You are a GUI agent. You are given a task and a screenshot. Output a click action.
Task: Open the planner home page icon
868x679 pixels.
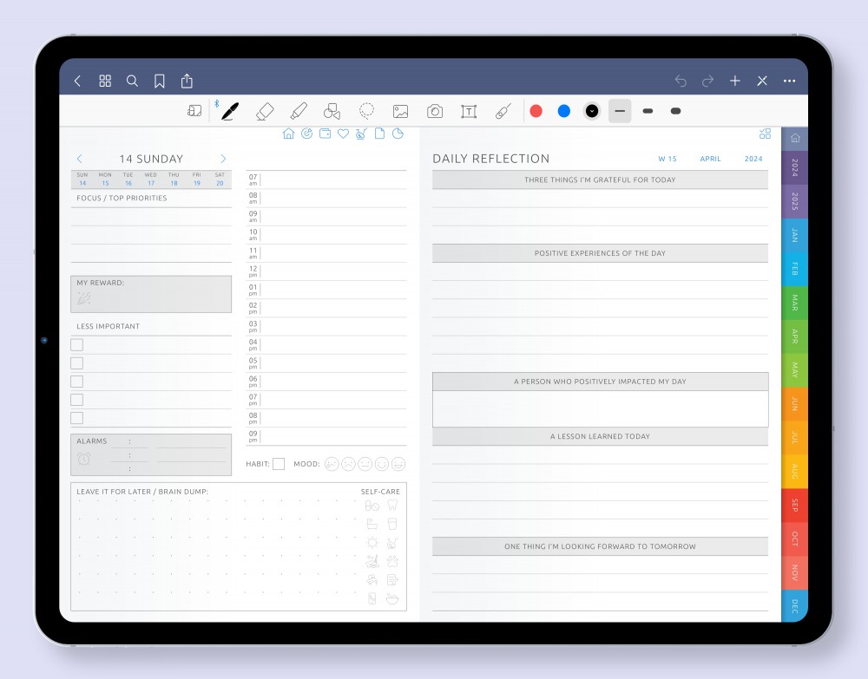pyautogui.click(x=288, y=134)
